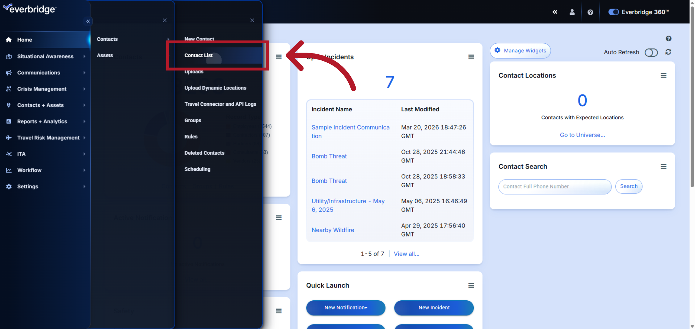Click the refresh icon near Auto Refresh
This screenshot has width=695, height=329.
coord(668,52)
